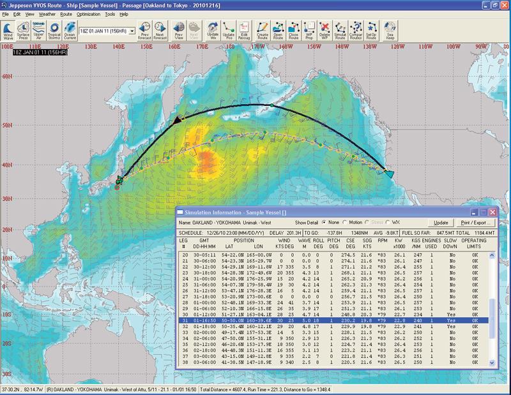This screenshot has width=511, height=395.
Task: Close the Simulation Information window
Action: [492, 212]
